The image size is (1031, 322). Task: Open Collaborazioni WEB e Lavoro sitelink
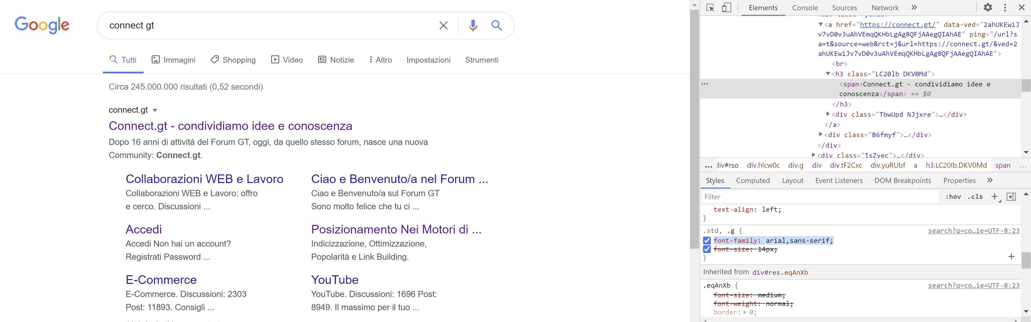(x=205, y=179)
